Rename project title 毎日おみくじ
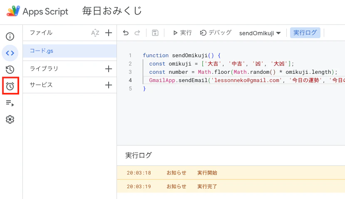 click(x=112, y=11)
